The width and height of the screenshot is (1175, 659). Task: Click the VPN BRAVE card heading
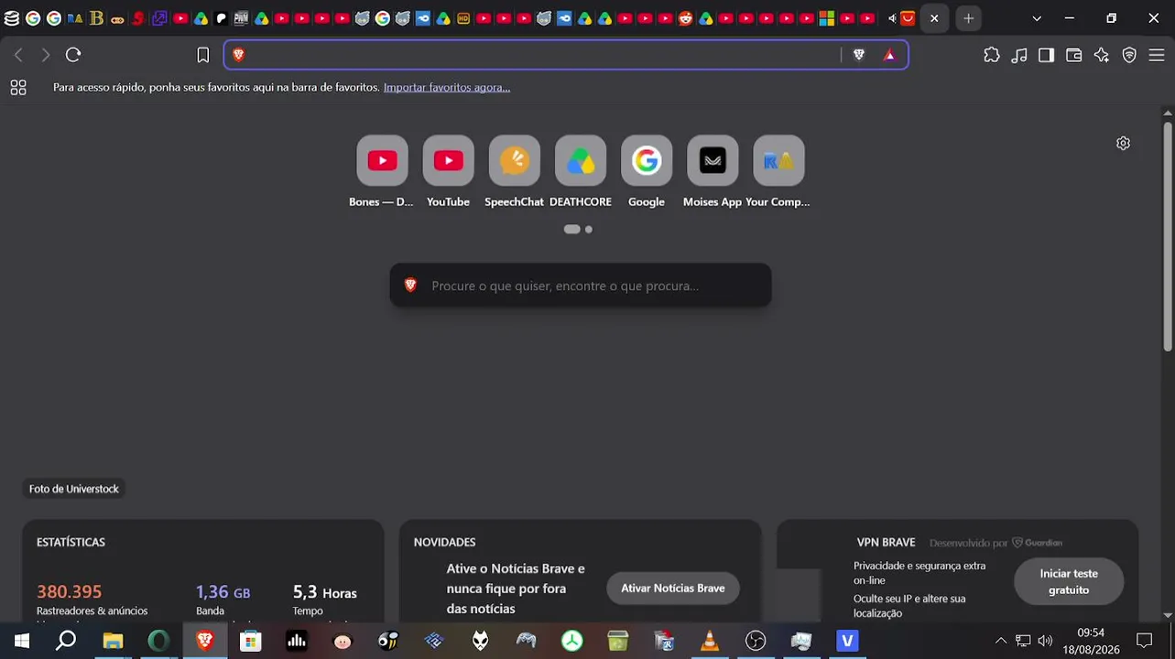click(886, 542)
